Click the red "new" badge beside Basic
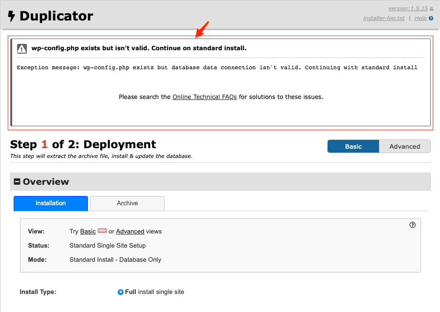Viewport: 440px width, 312px height. tap(102, 231)
